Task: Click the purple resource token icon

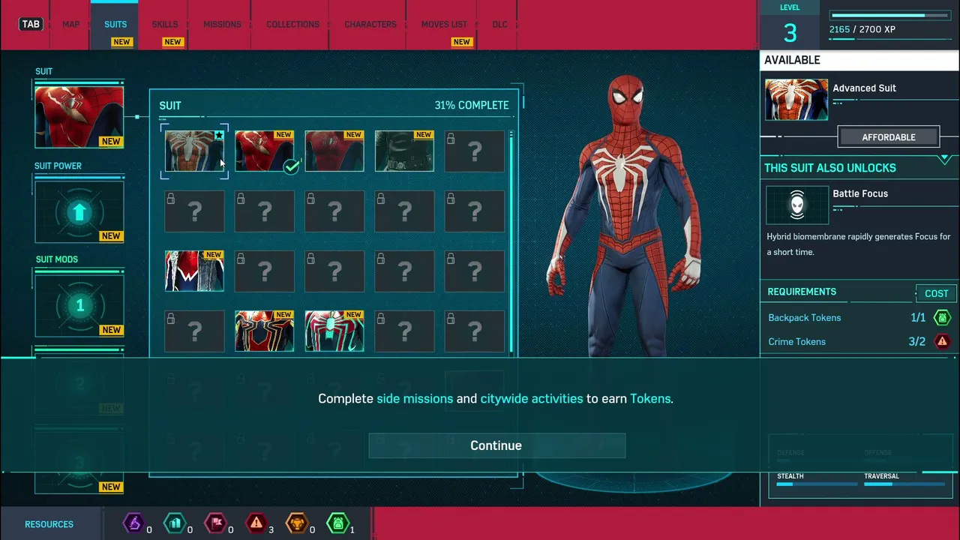Action: (x=133, y=523)
